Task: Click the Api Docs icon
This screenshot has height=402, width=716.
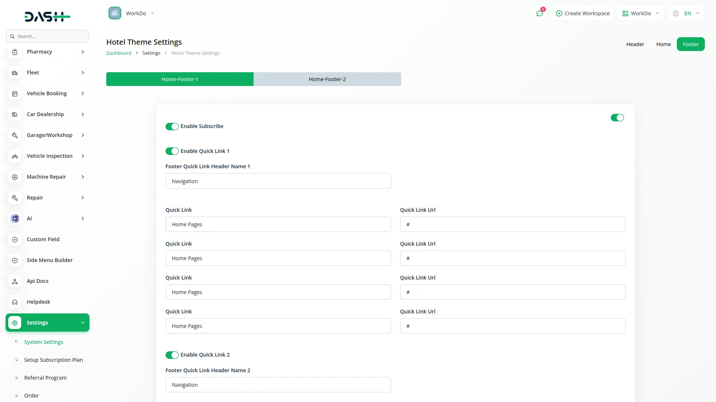Action: click(15, 281)
